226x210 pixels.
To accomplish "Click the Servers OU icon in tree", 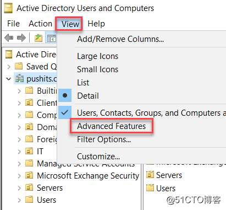I will click(x=29, y=187).
